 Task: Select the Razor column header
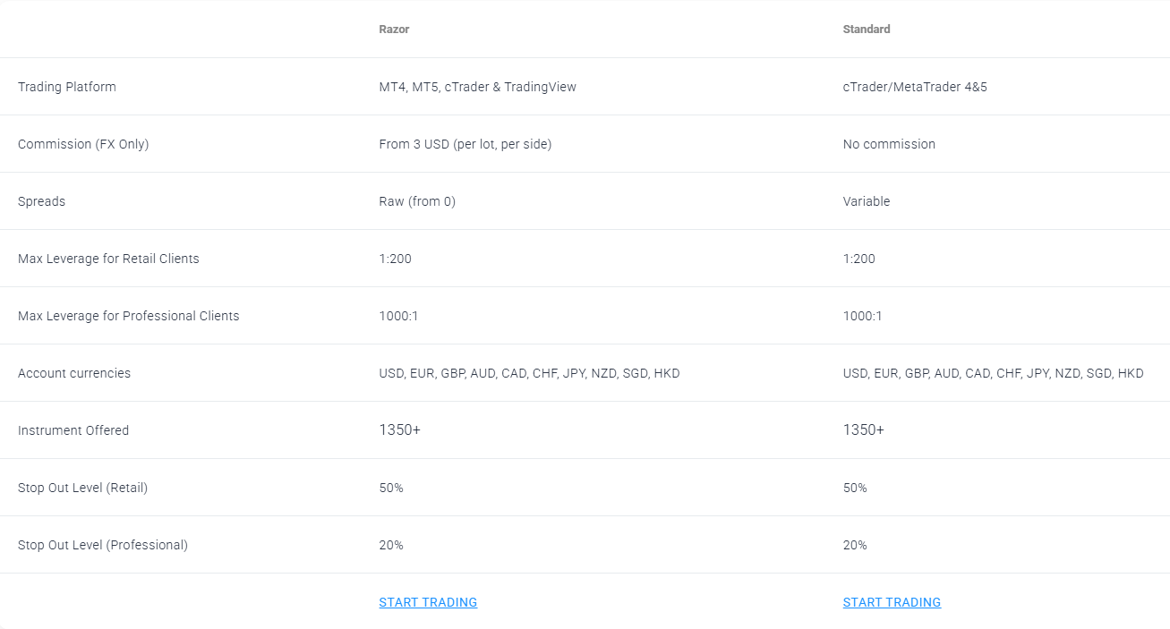coord(394,30)
